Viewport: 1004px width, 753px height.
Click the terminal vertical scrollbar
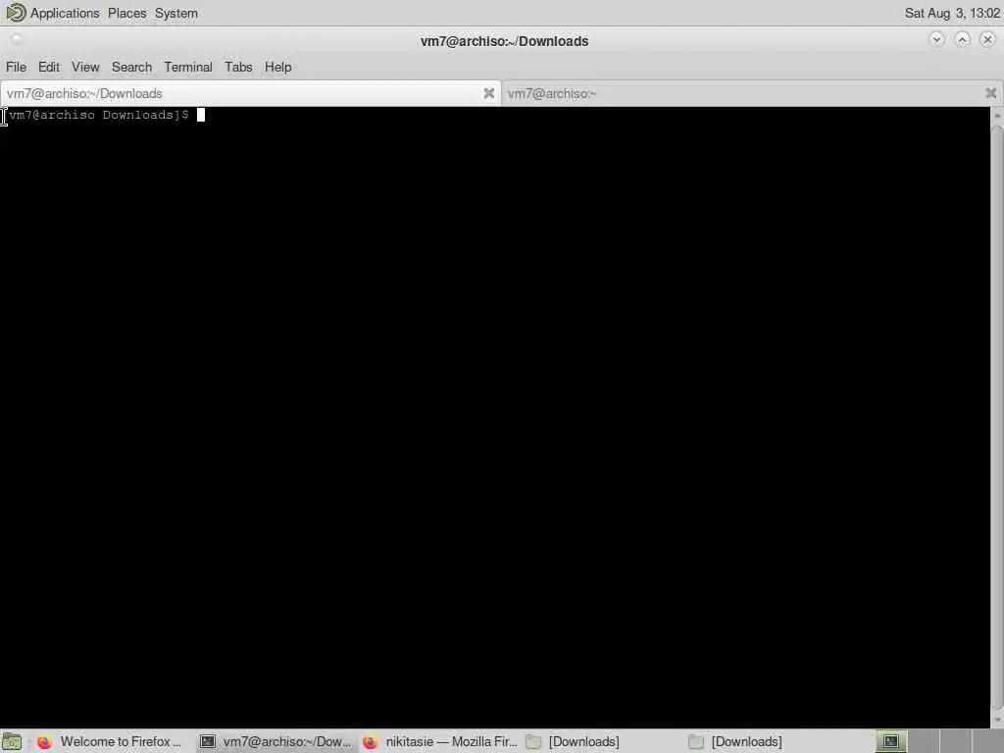pos(997,416)
